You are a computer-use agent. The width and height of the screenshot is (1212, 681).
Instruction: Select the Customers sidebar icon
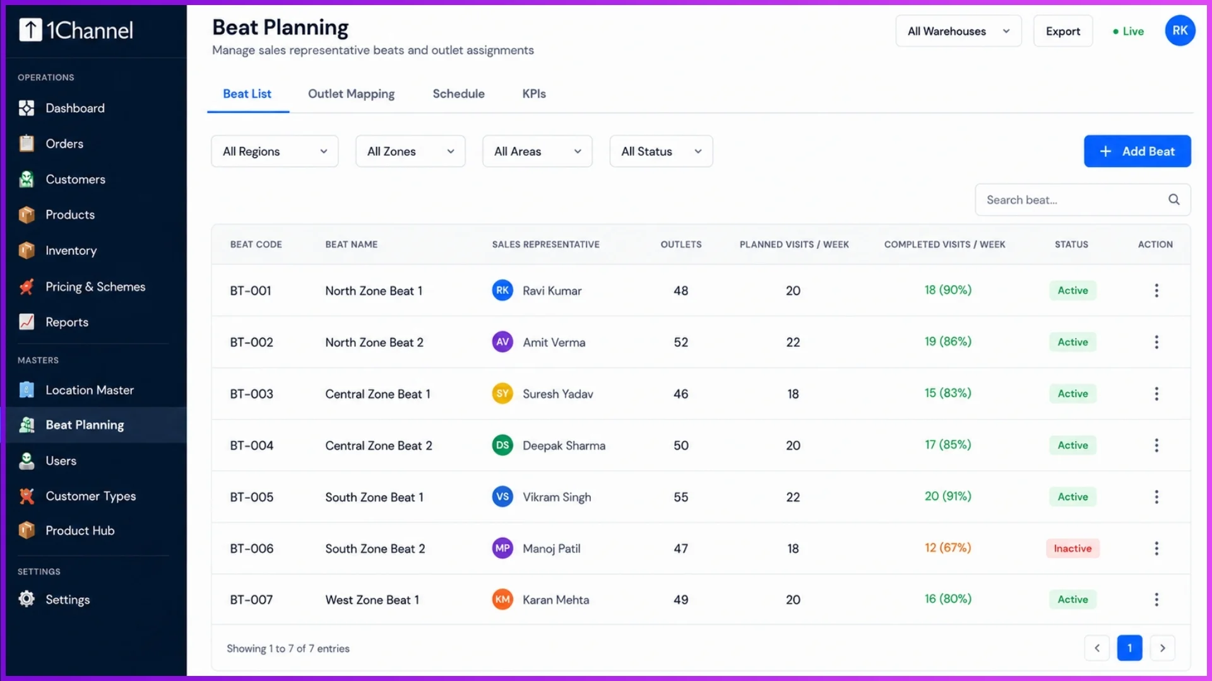pyautogui.click(x=27, y=180)
